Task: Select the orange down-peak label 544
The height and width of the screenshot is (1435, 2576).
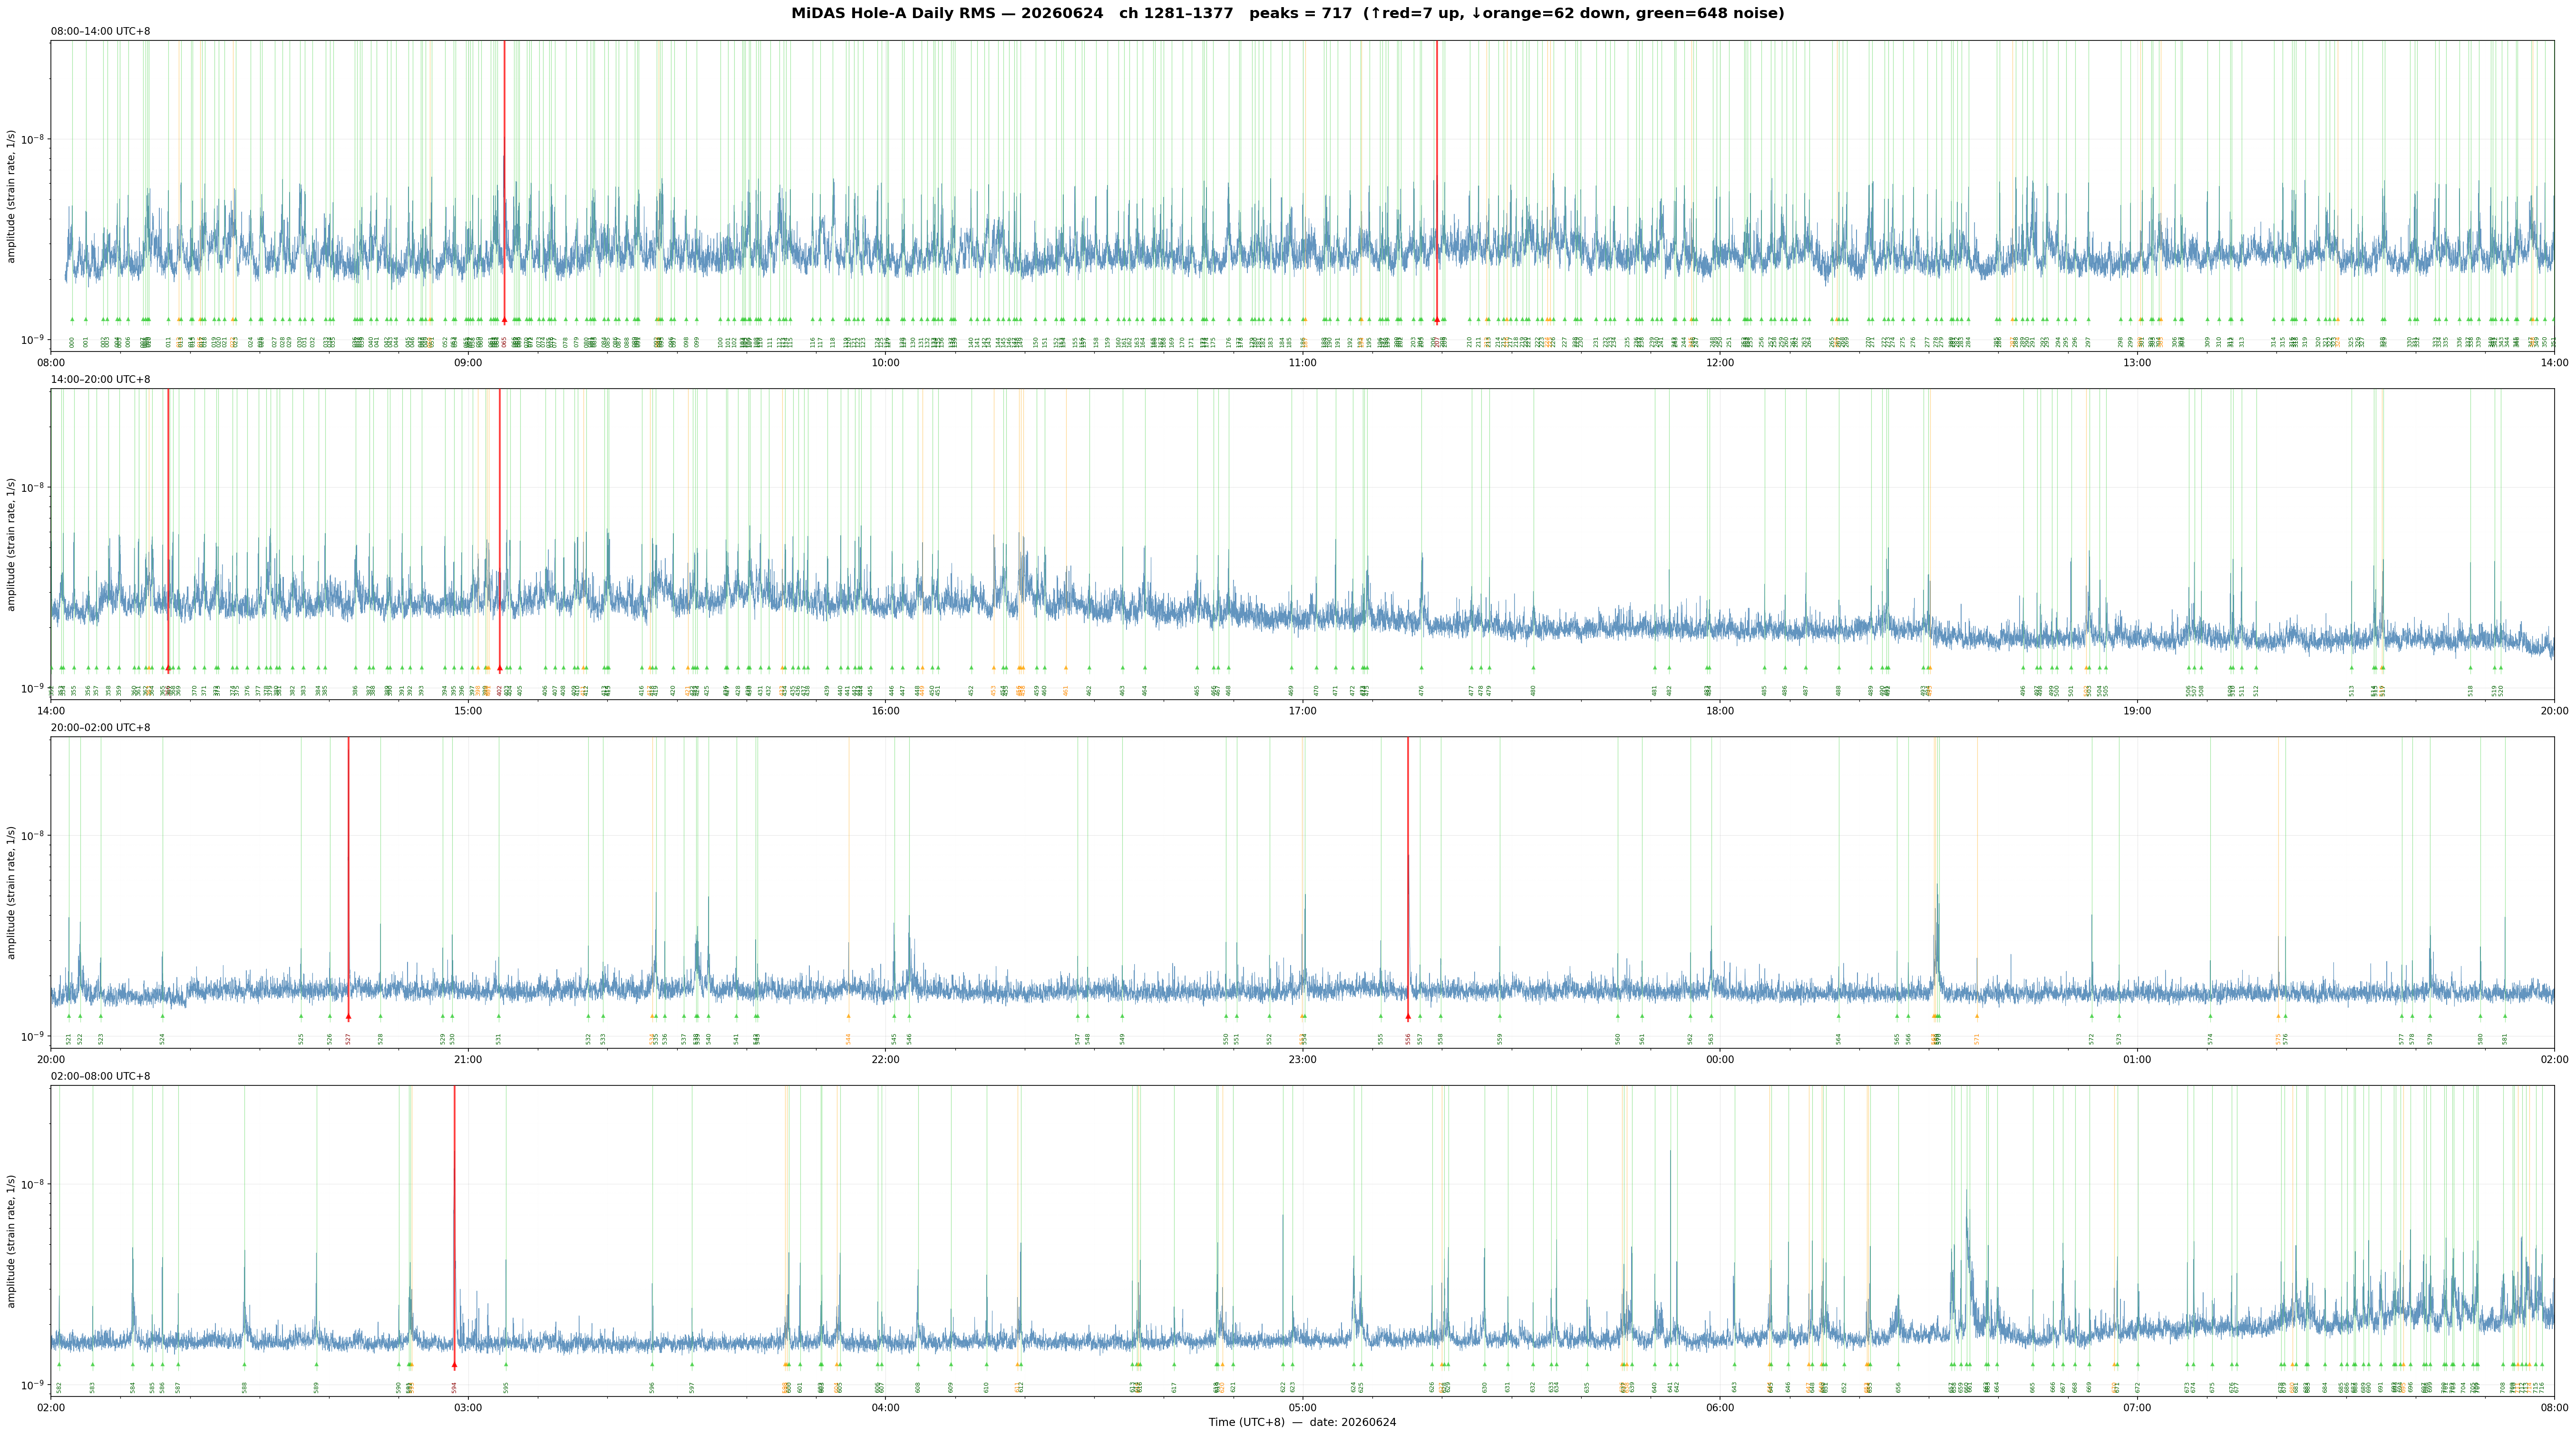Action: coord(848,1039)
